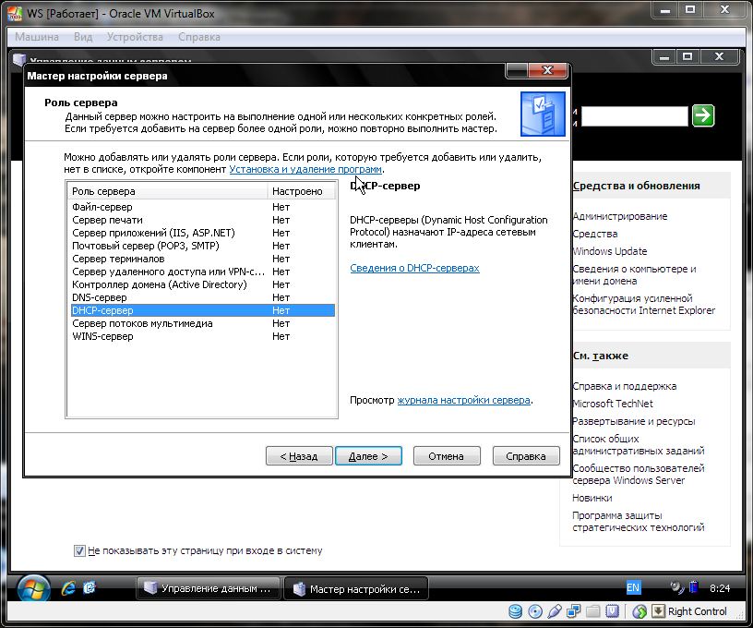Select the Сервер печати role row

(202, 220)
